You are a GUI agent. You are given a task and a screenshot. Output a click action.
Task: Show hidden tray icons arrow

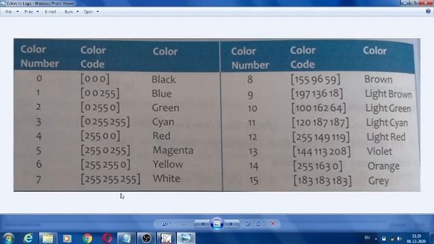pyautogui.click(x=376, y=239)
